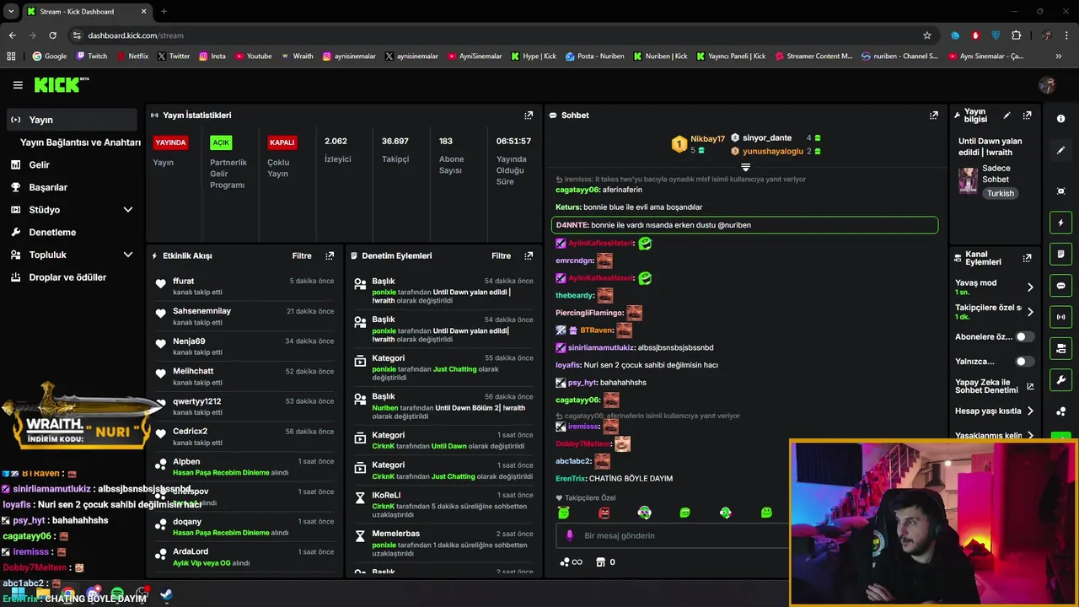
Task: Click the Turkish language tag
Action: [x=1001, y=193]
